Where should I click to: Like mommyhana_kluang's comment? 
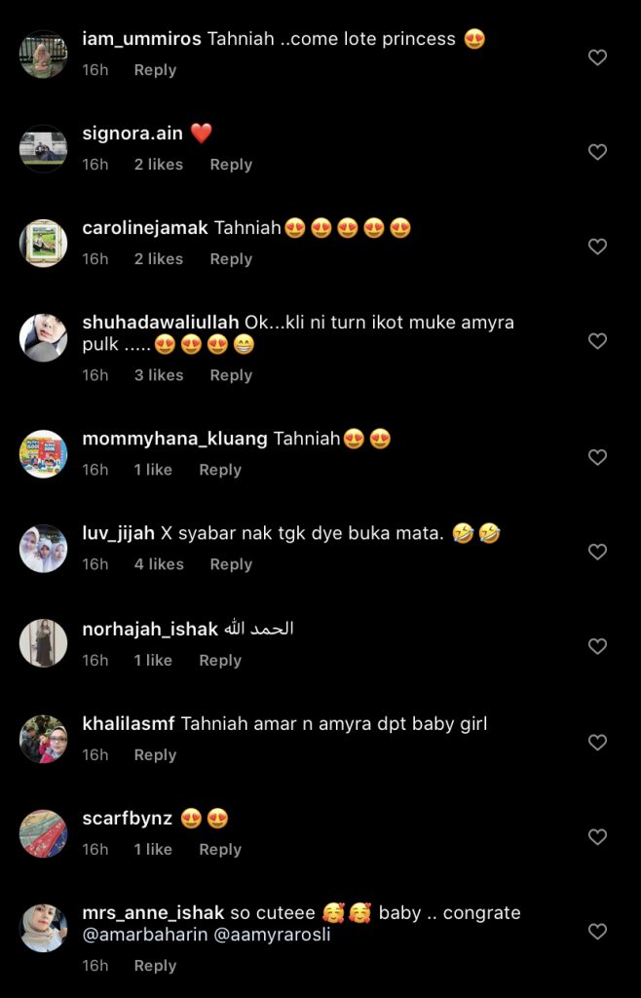point(597,457)
